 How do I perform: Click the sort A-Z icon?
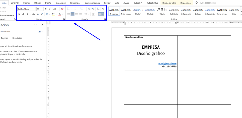[x=98, y=9]
